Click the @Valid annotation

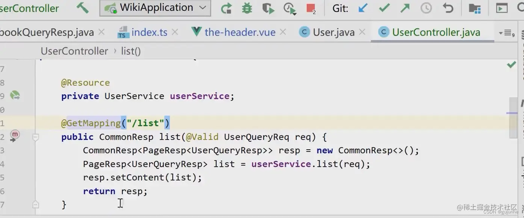[202, 137]
